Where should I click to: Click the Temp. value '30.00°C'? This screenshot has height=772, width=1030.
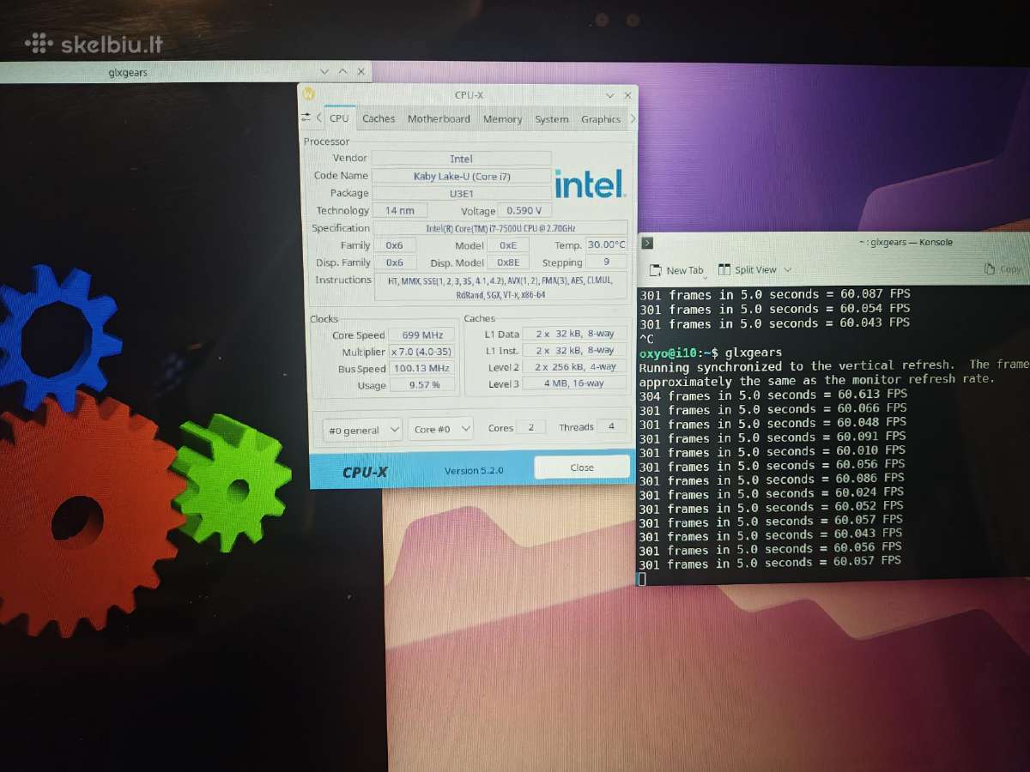(606, 245)
